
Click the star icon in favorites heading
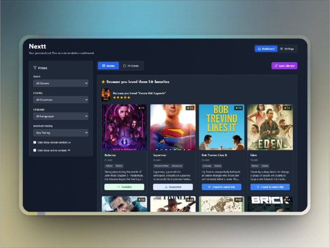(103, 82)
